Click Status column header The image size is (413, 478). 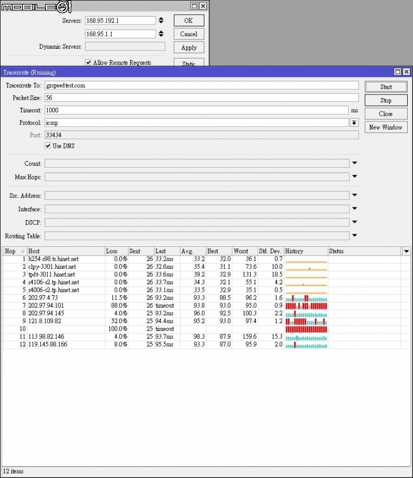point(364,251)
